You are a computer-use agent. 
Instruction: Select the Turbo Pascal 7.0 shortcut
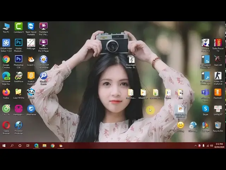[218, 45]
